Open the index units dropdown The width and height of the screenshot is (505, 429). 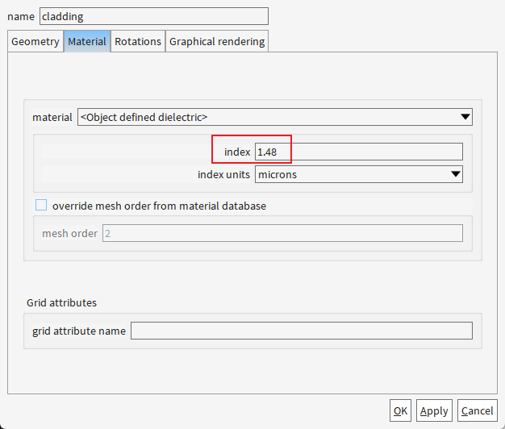point(359,174)
